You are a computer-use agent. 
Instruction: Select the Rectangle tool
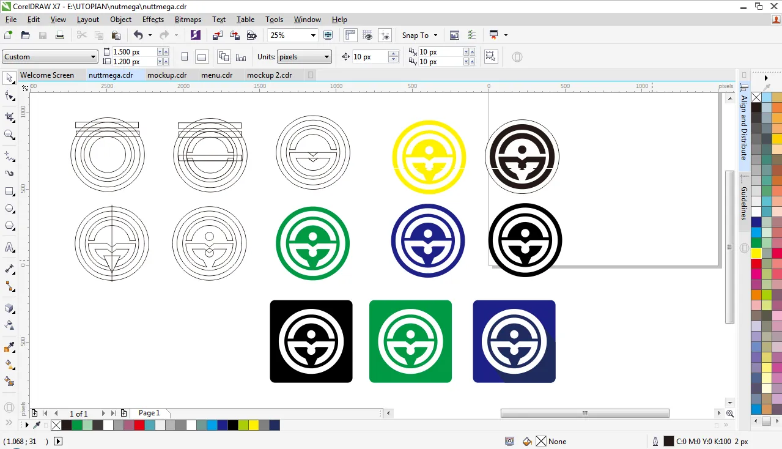coord(9,191)
